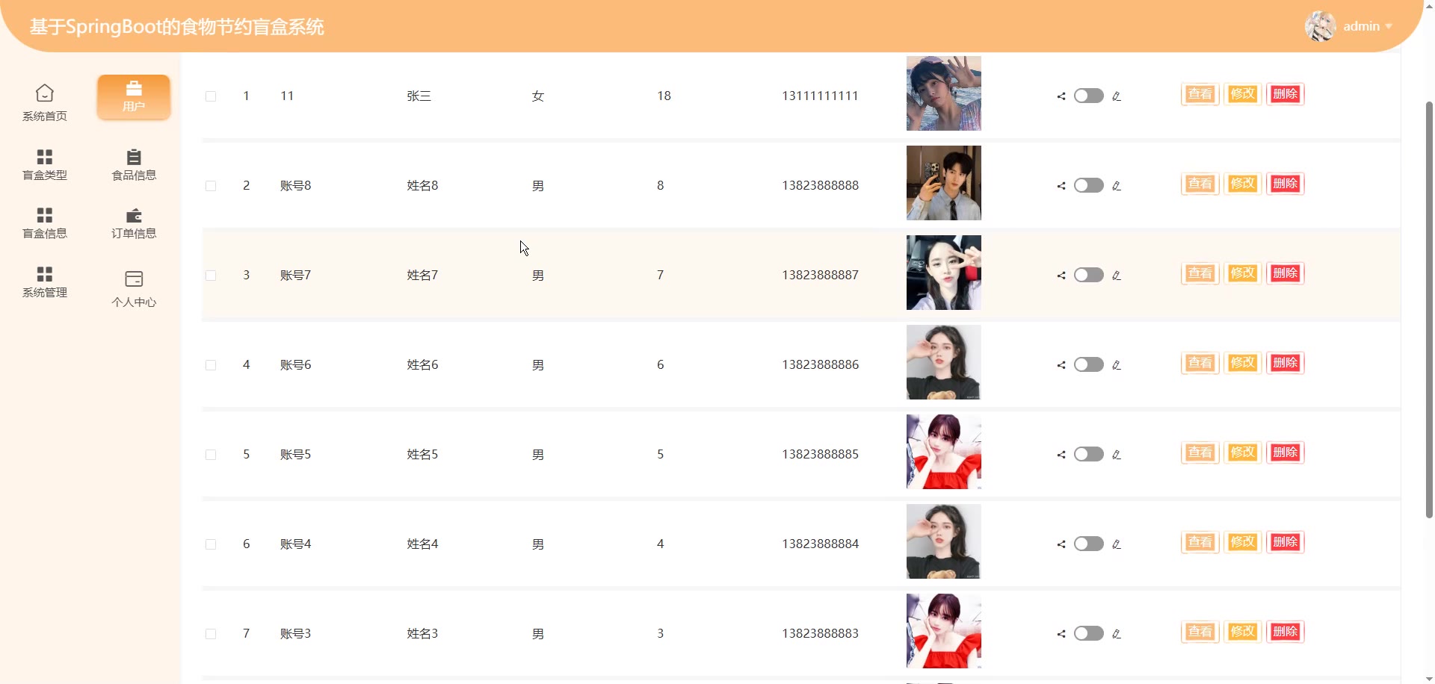Select the 用户 menu item

pyautogui.click(x=134, y=96)
